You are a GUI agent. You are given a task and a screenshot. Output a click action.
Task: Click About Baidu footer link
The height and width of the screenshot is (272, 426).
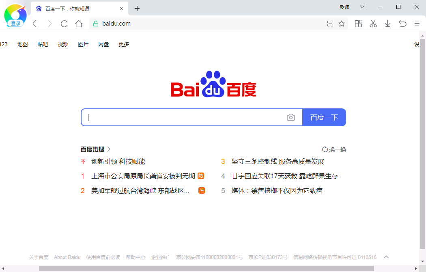[67, 257]
